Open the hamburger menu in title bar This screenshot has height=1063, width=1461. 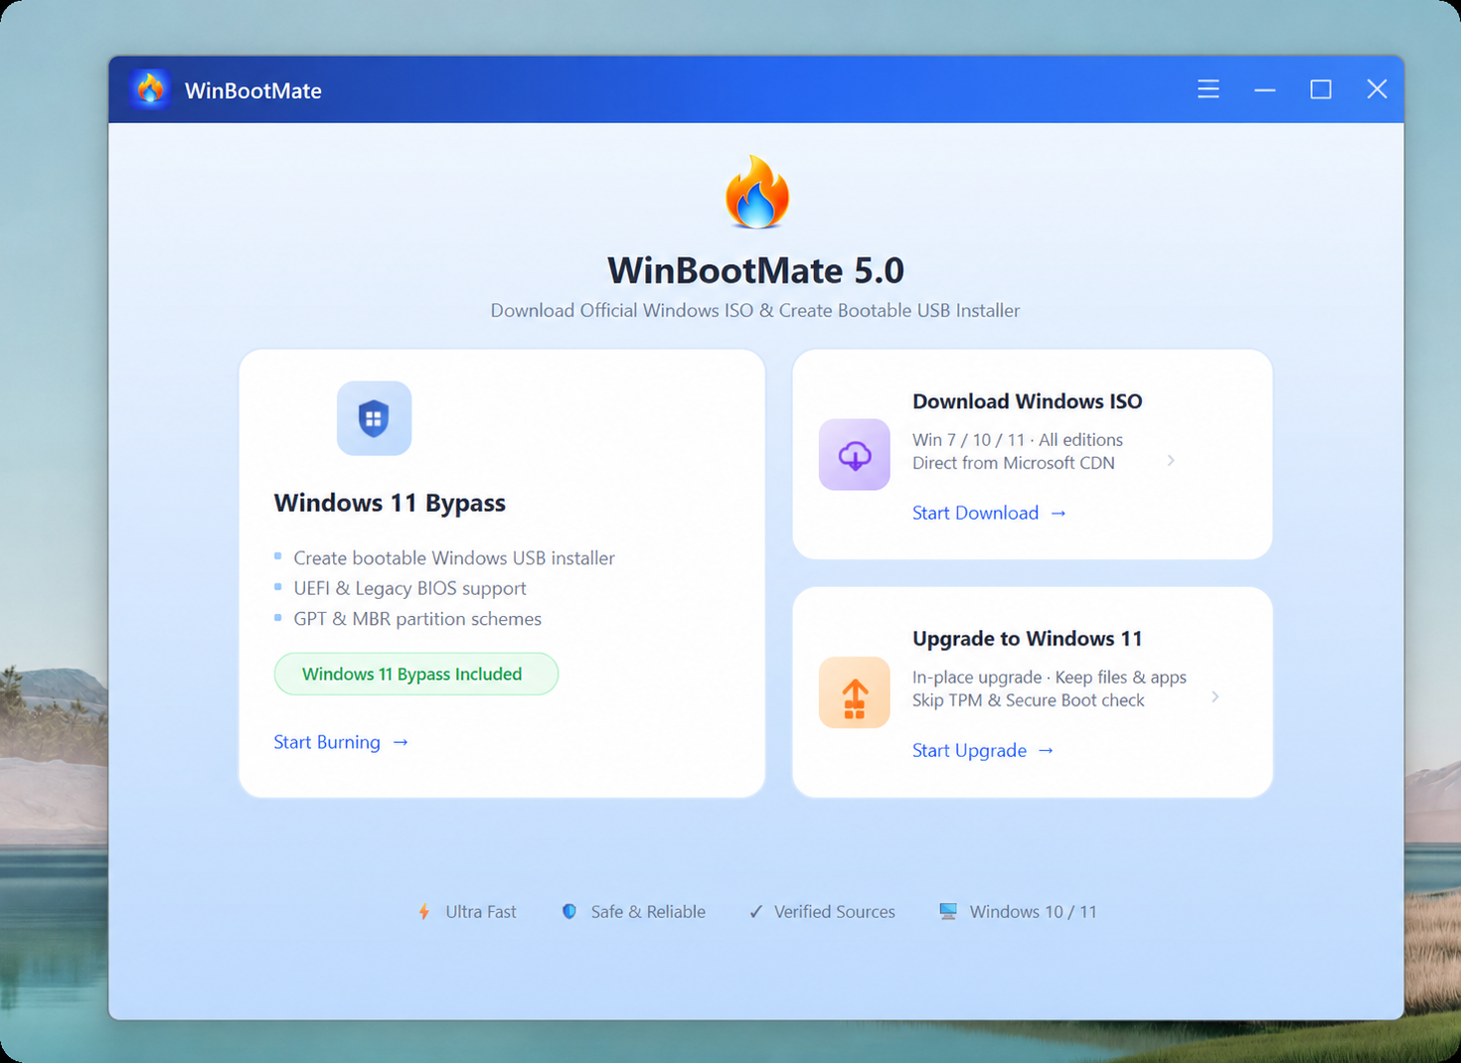[1209, 89]
